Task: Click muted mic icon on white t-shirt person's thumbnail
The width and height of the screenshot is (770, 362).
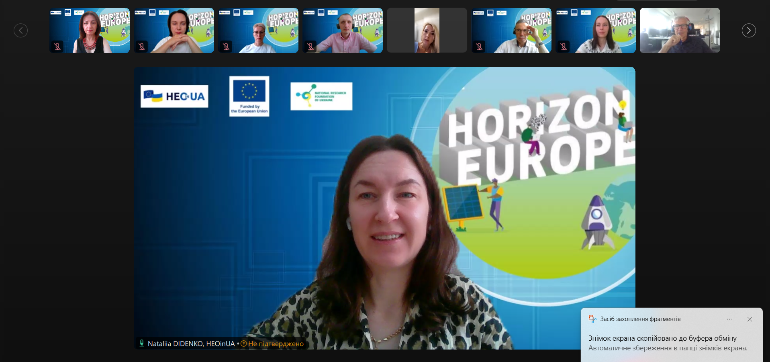Action: [226, 47]
